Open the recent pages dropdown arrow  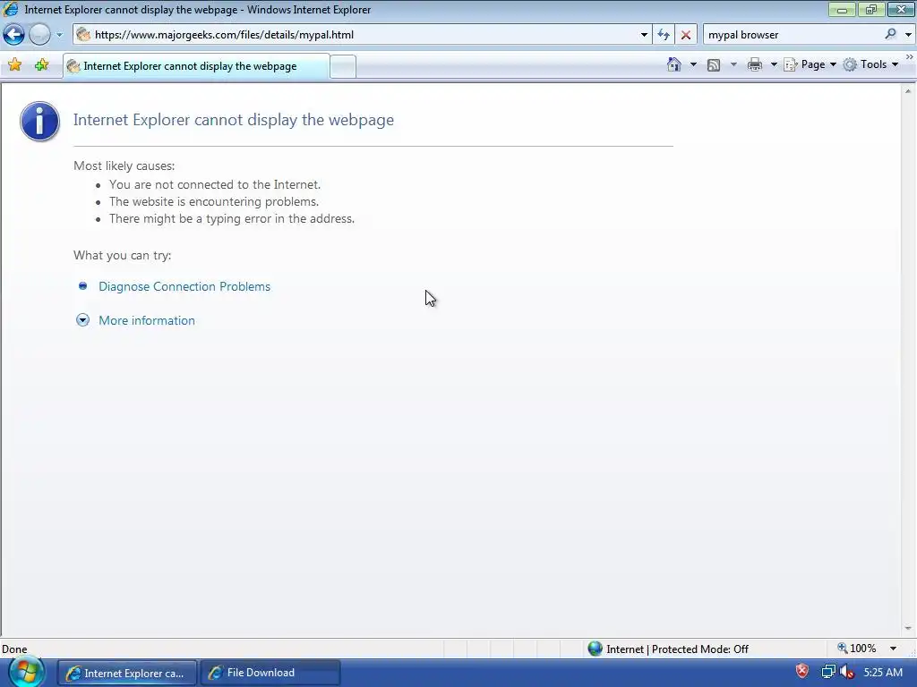[59, 35]
